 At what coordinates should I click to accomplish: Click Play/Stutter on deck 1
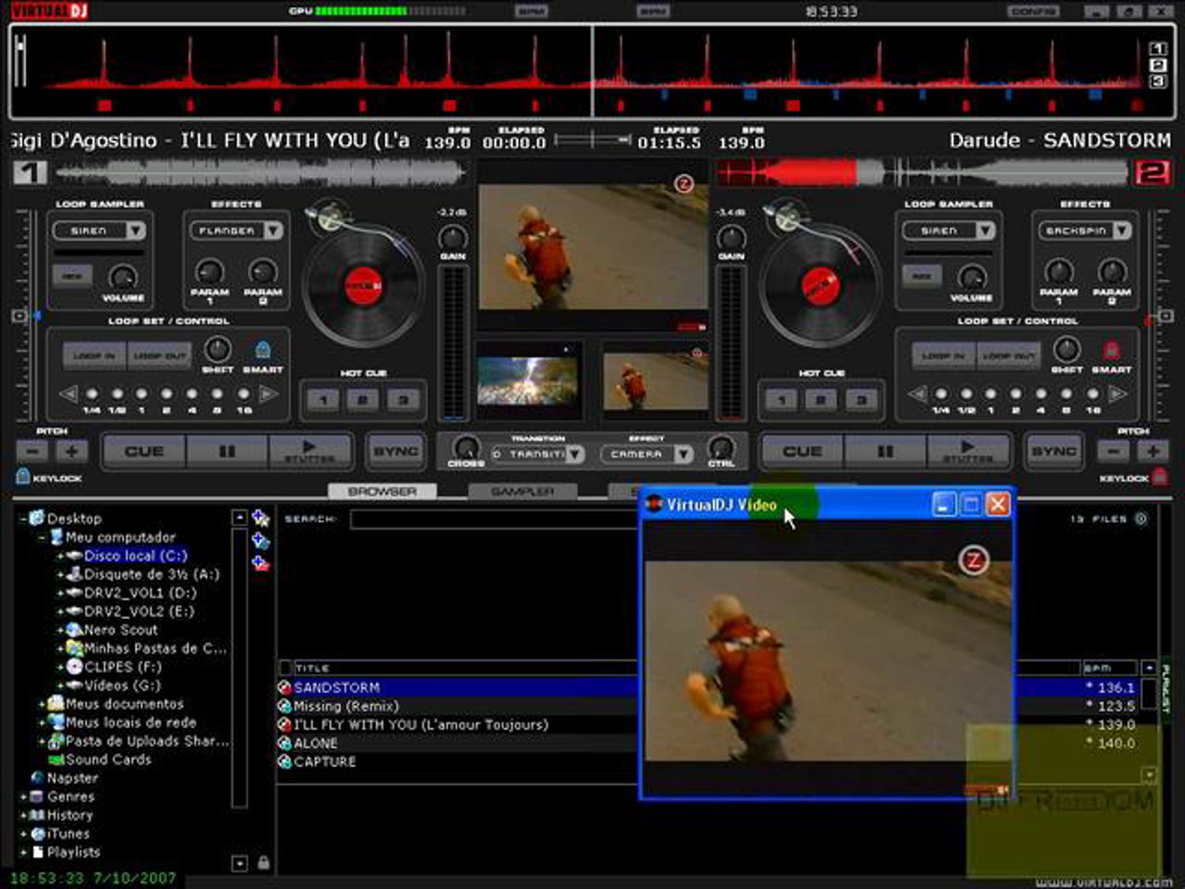[310, 452]
